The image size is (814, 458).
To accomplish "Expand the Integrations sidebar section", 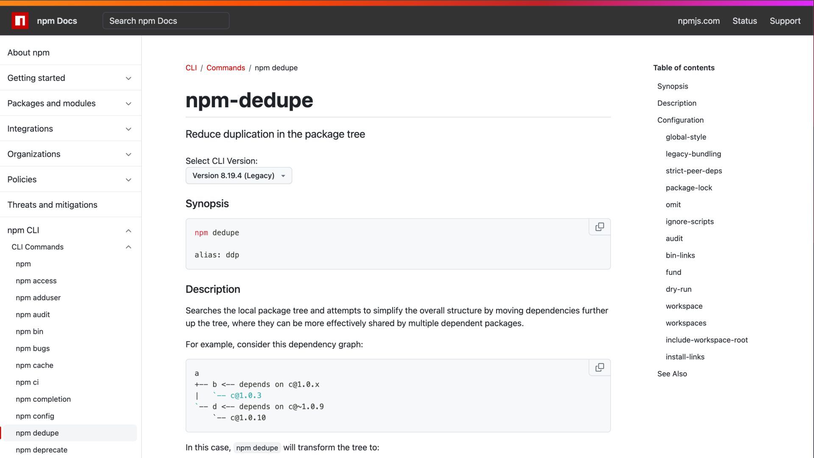I will point(128,129).
